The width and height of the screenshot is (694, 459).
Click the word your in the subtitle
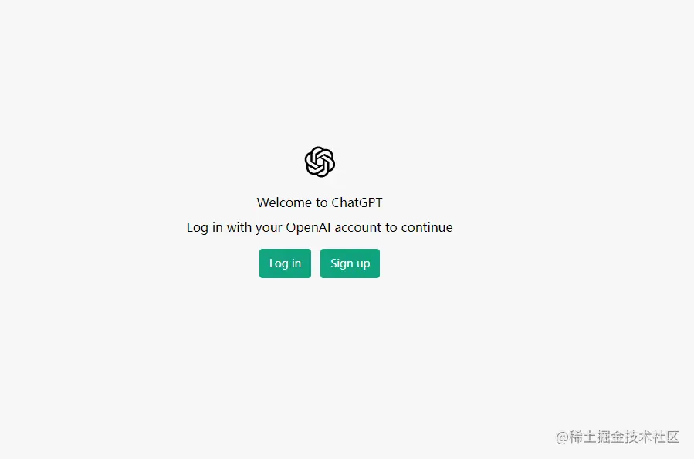269,228
